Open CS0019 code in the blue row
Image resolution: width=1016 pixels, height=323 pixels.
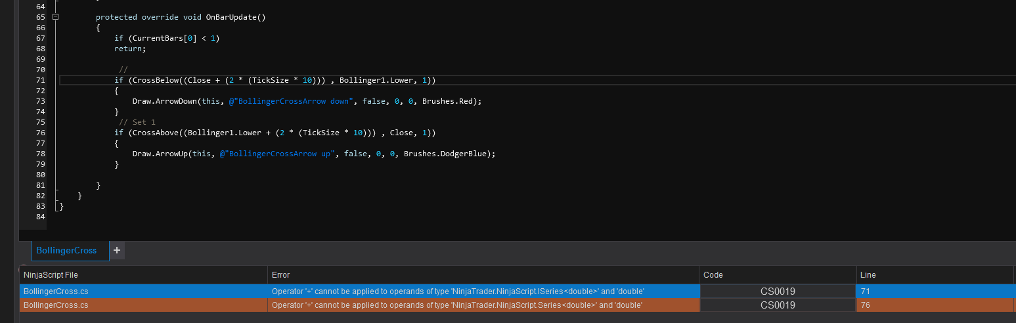point(778,291)
